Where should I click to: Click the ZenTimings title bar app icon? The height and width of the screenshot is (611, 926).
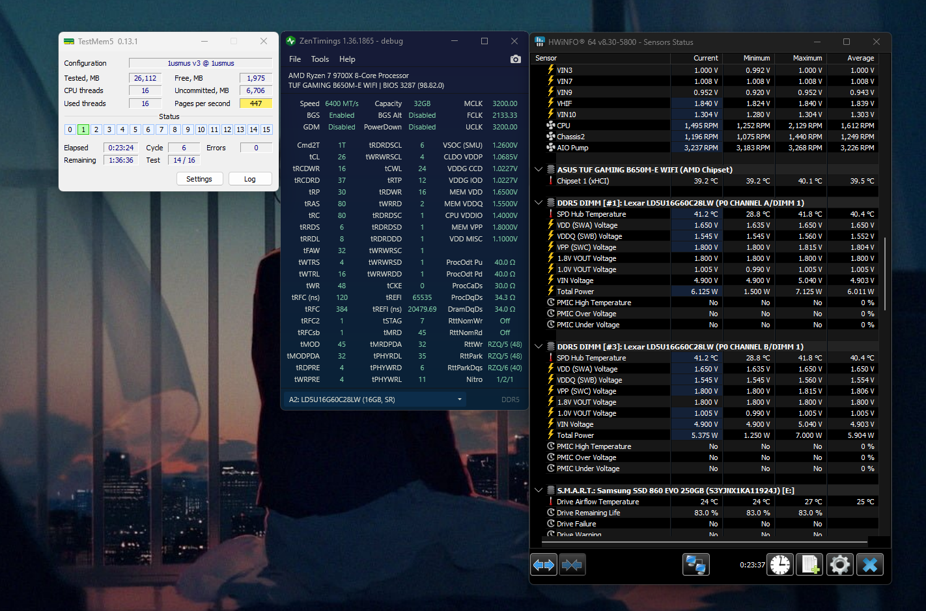pos(290,41)
